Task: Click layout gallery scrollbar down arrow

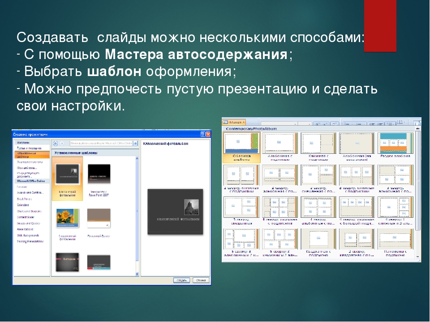Action: tap(418, 257)
